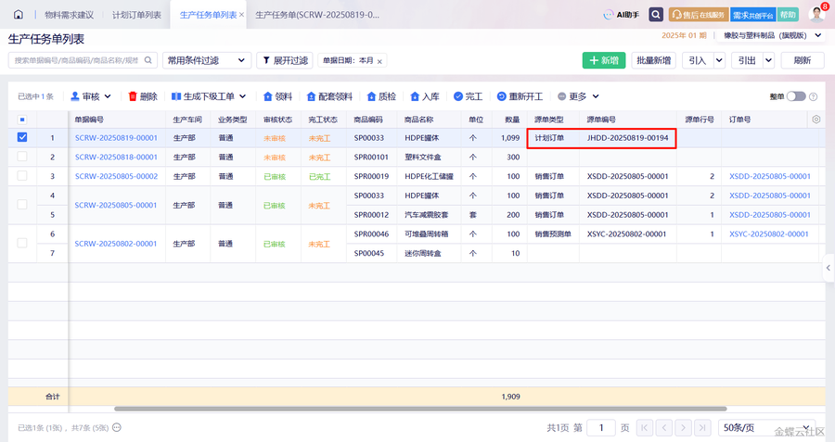Click the 配套领料 toolbar icon
Image resolution: width=835 pixels, height=442 pixels.
[312, 96]
